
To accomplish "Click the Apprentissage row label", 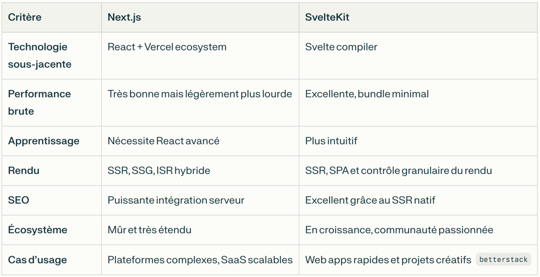I will pyautogui.click(x=44, y=141).
